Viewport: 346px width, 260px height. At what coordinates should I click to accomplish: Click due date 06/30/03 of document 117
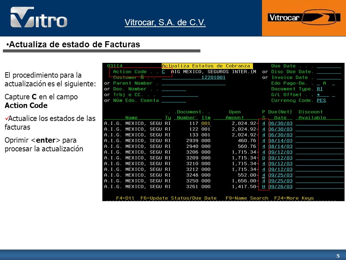point(280,123)
